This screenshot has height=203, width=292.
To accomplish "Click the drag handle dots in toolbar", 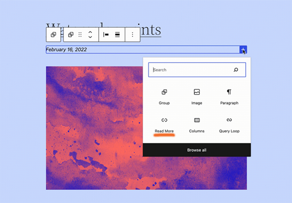I will (x=80, y=34).
